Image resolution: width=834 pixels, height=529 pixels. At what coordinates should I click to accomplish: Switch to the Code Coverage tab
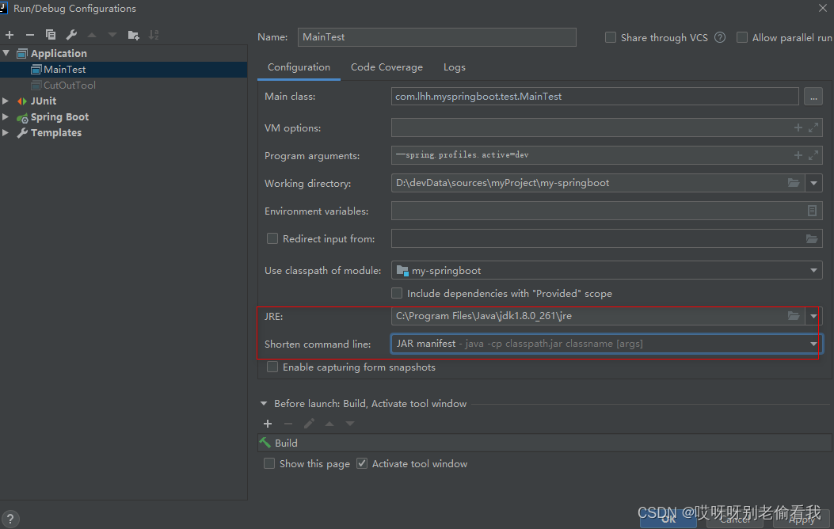pos(387,67)
